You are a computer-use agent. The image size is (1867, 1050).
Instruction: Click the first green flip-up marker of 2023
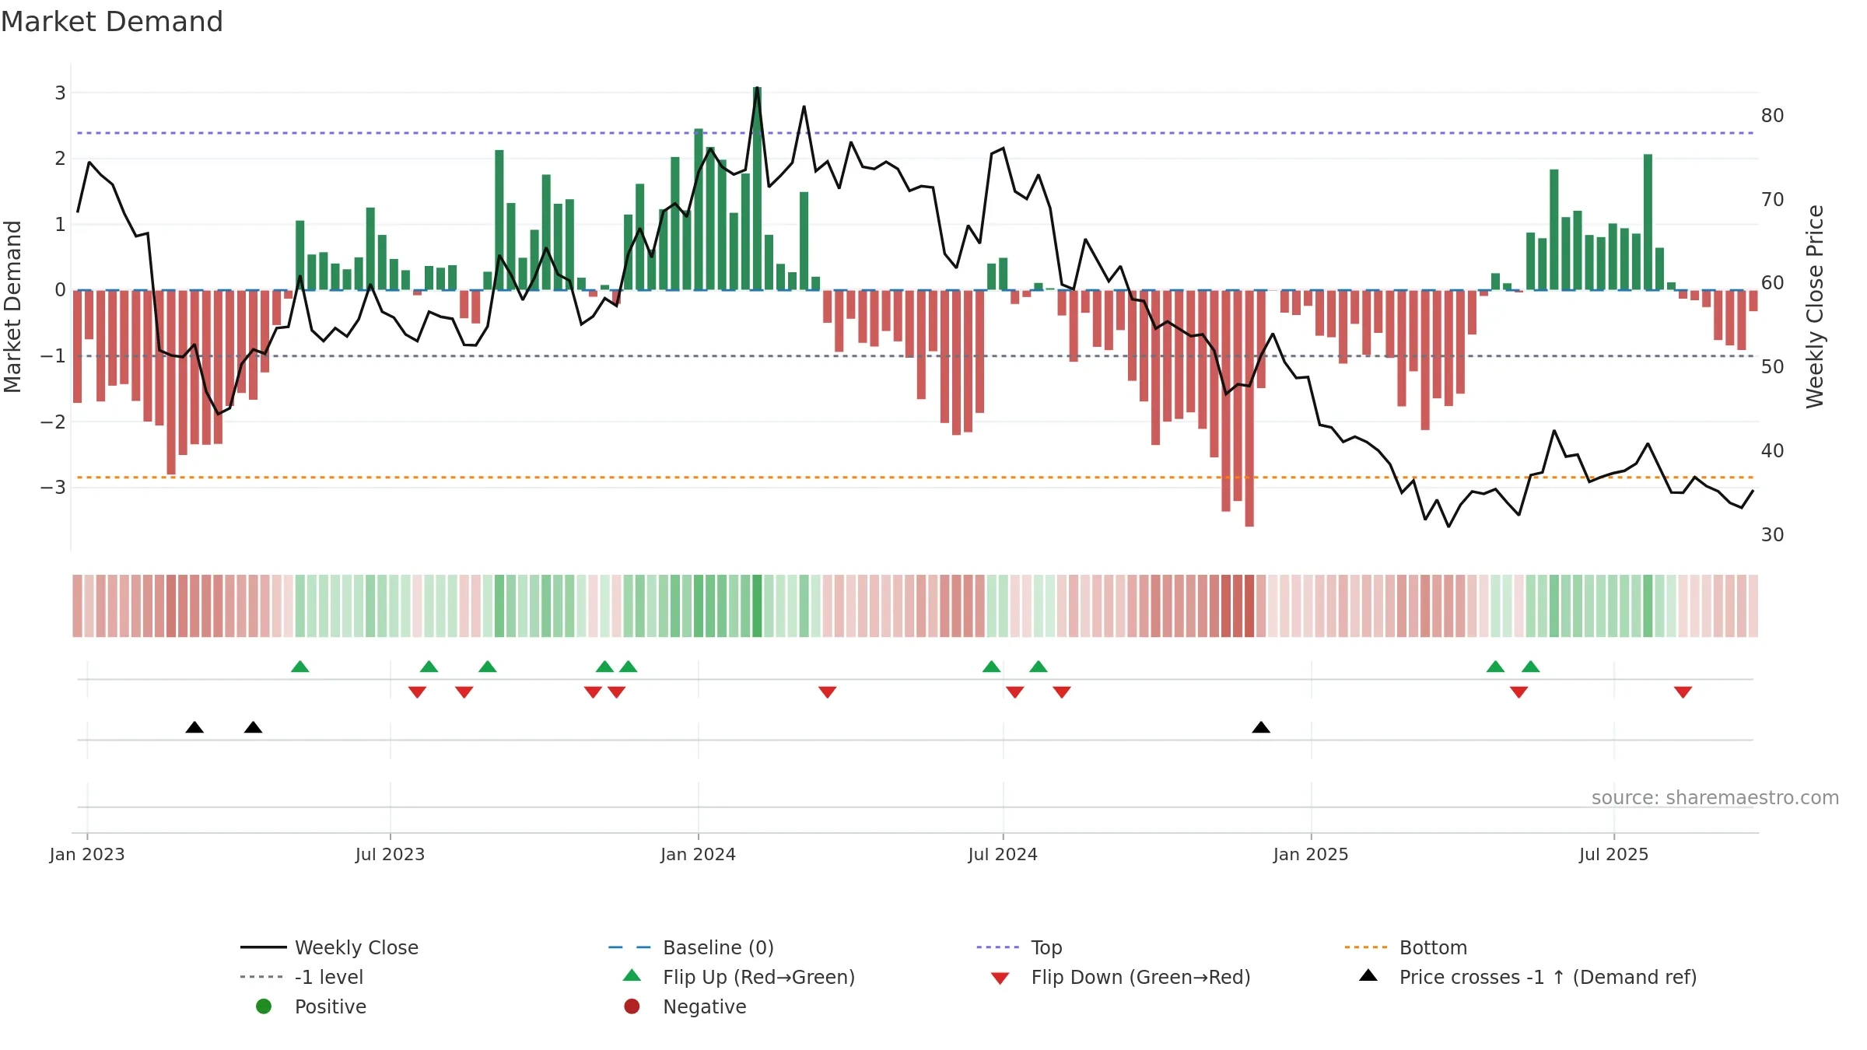pyautogui.click(x=300, y=667)
